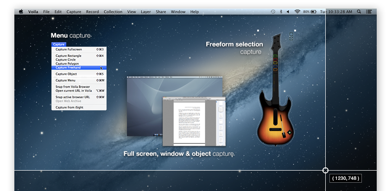Click the document window capture thumbnail
This screenshot has height=191, width=392.
point(194,121)
